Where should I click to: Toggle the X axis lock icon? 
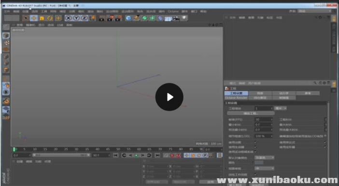pos(68,18)
